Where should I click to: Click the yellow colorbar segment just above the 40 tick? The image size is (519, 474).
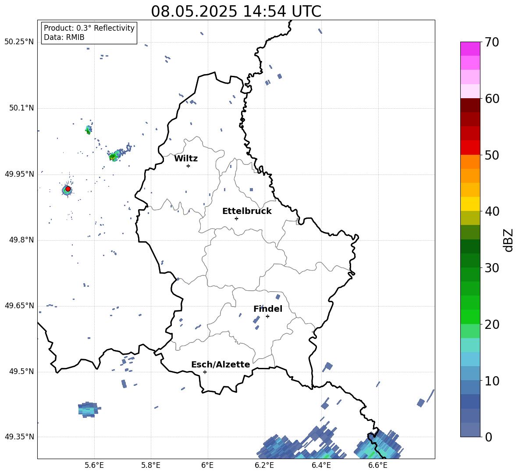(x=470, y=204)
